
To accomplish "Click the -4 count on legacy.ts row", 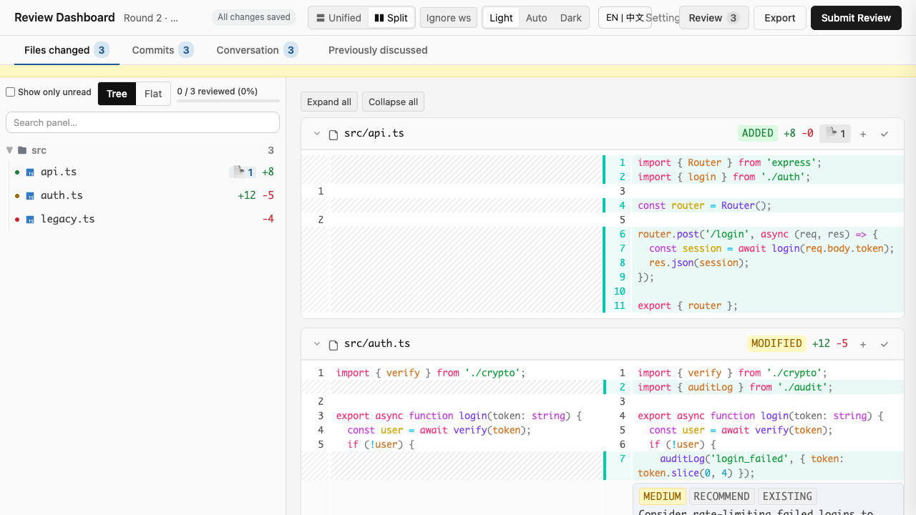I will point(268,219).
